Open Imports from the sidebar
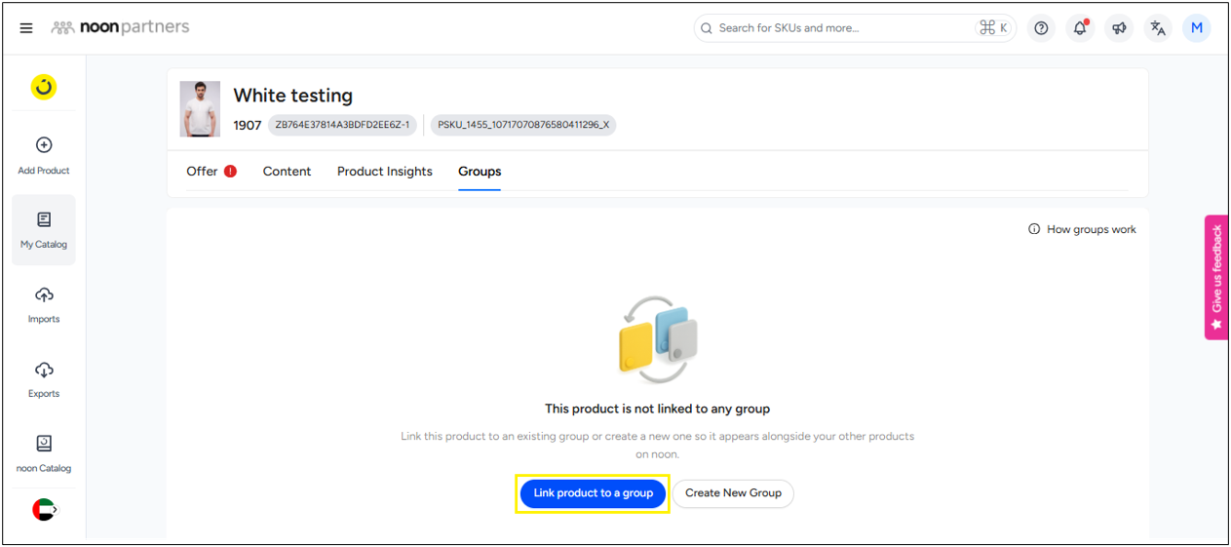 pyautogui.click(x=44, y=305)
